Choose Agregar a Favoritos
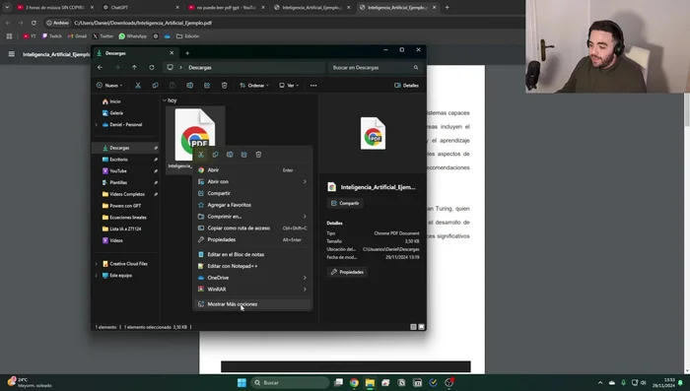690x391 pixels. [252, 205]
